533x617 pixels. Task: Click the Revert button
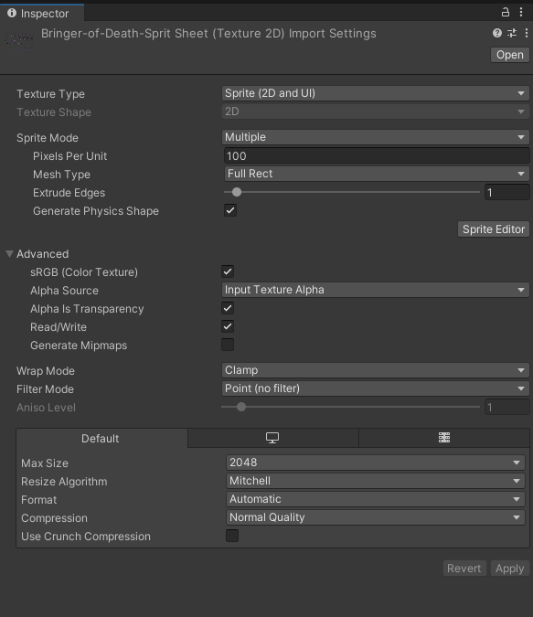click(x=464, y=569)
